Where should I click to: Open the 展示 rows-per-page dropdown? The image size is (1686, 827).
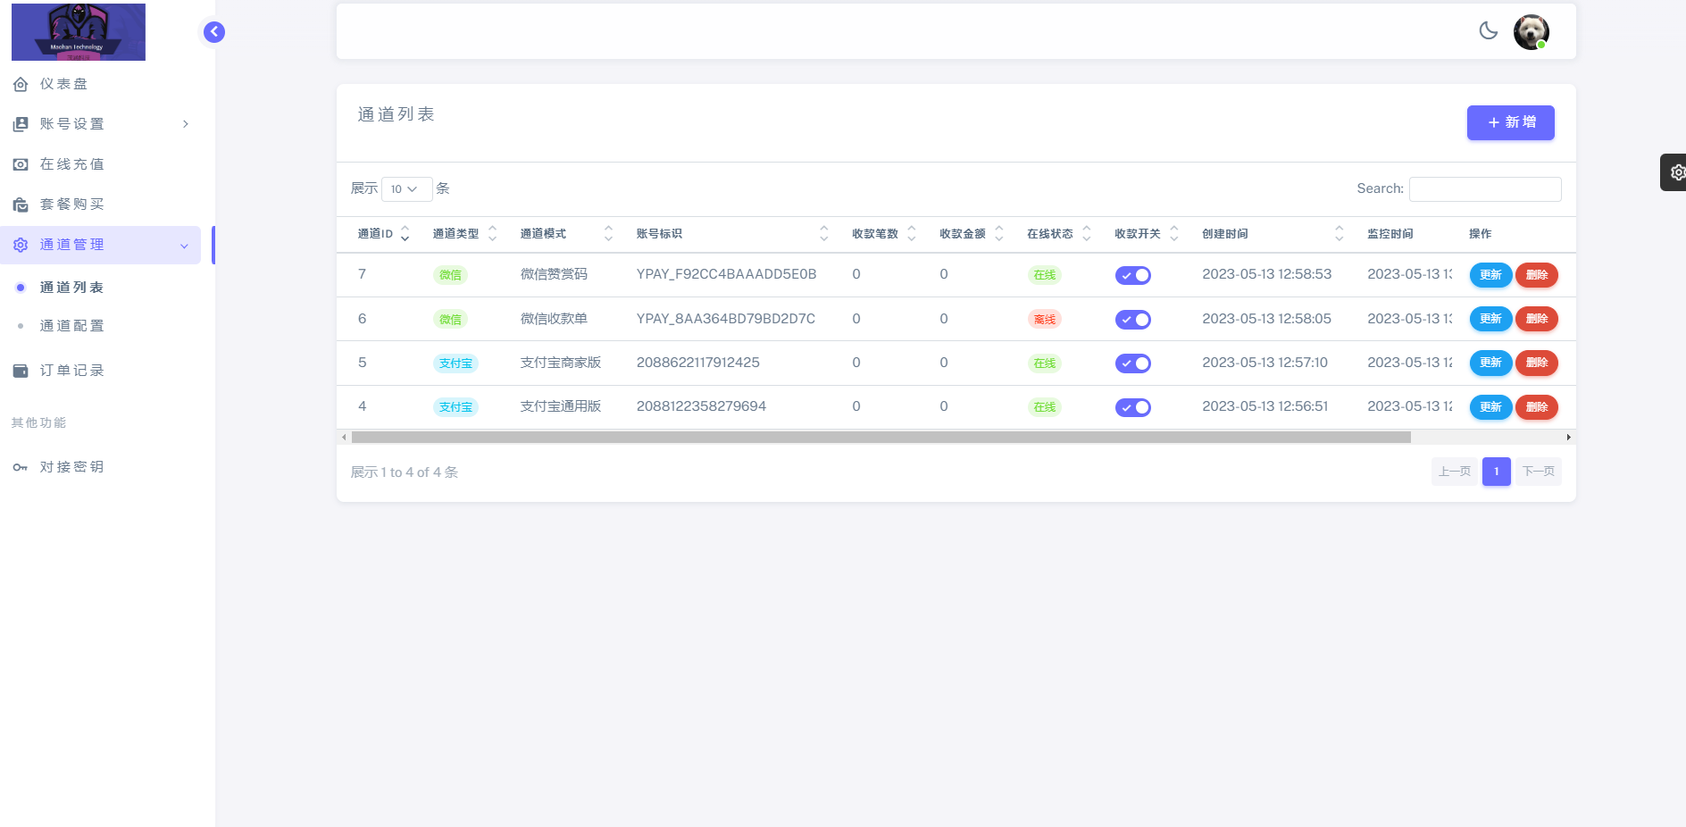(x=406, y=189)
